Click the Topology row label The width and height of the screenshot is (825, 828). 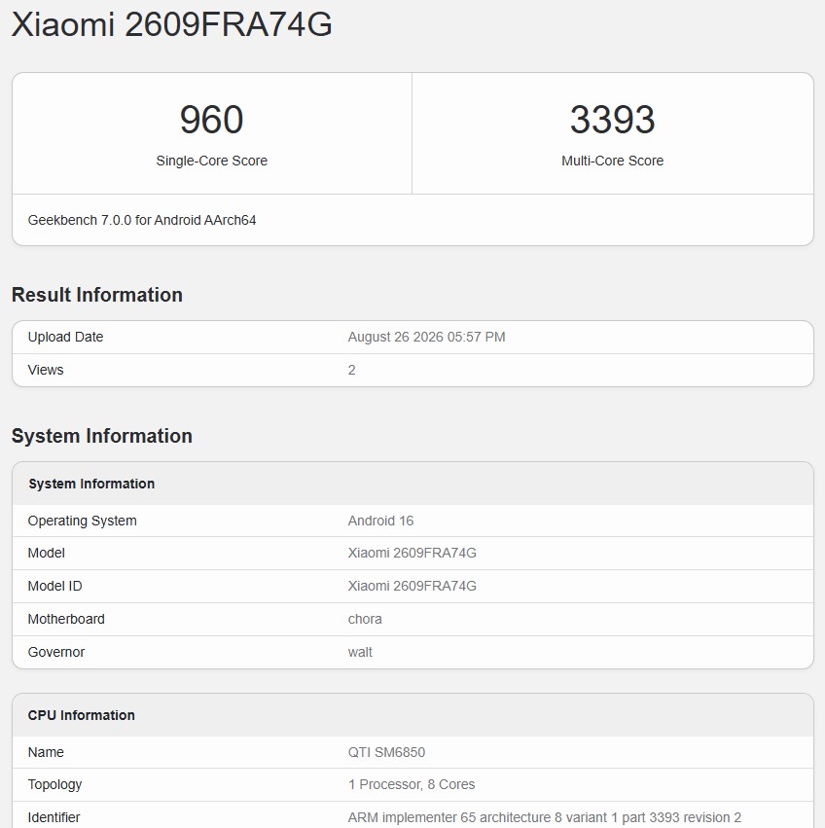54,784
